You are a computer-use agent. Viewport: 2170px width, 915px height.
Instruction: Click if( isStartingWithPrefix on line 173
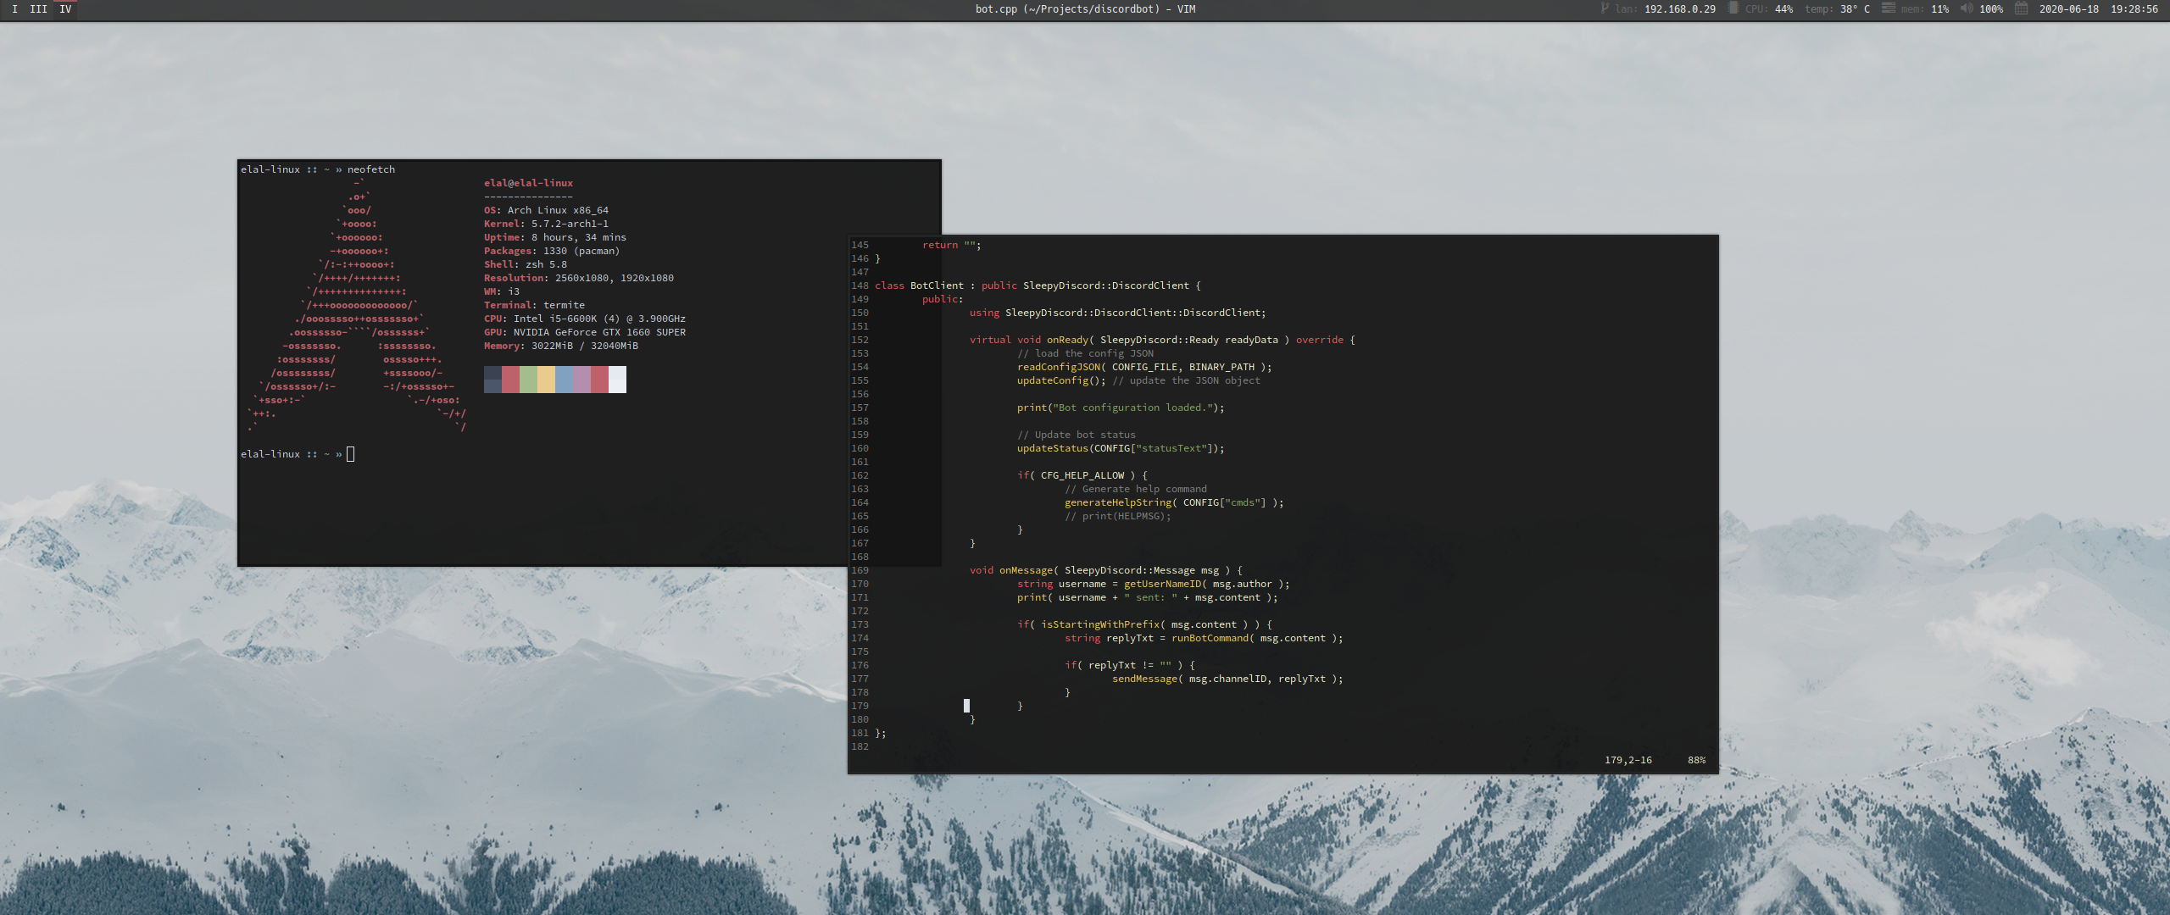coord(1144,624)
